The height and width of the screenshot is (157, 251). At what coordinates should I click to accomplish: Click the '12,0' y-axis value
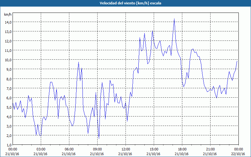click(x=8, y=41)
